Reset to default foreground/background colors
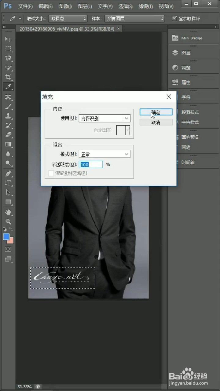Viewport: 220px width, 391px height. click(5, 229)
